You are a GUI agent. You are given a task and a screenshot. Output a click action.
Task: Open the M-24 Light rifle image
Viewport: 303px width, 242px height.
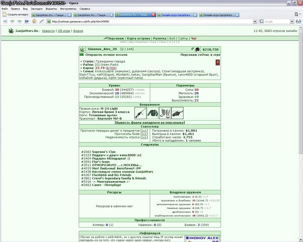pyautogui.click(x=140, y=113)
